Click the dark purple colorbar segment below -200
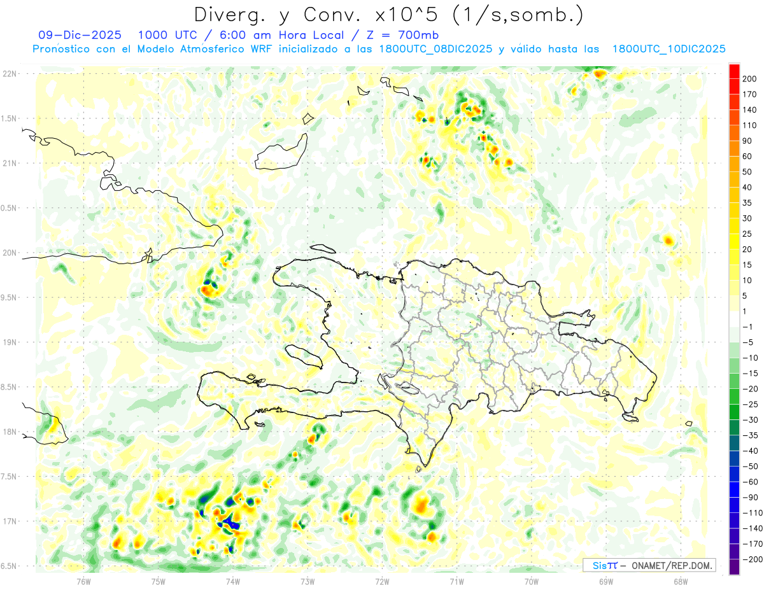Viewport: 764px width, 590px height. coord(734,566)
